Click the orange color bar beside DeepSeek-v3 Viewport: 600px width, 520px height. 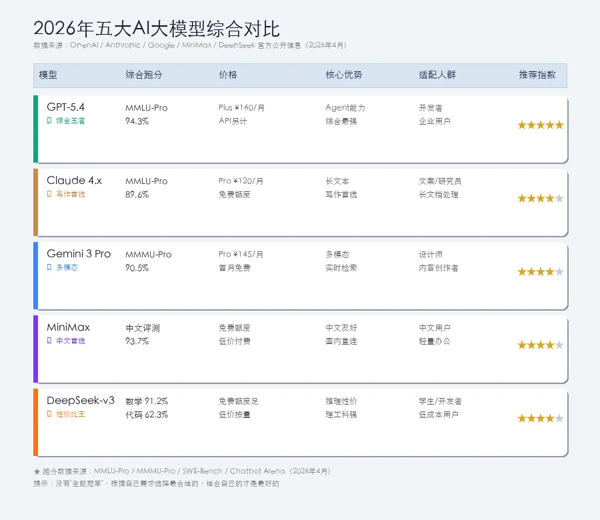pyautogui.click(x=35, y=423)
